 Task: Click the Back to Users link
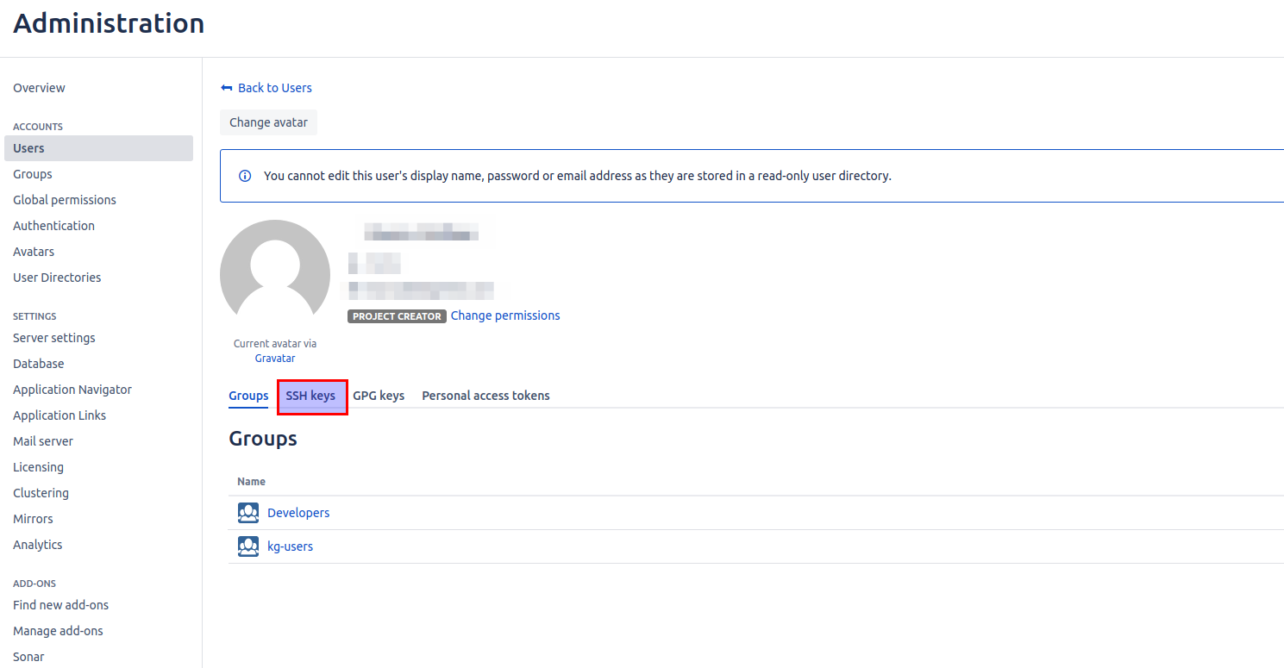click(274, 87)
